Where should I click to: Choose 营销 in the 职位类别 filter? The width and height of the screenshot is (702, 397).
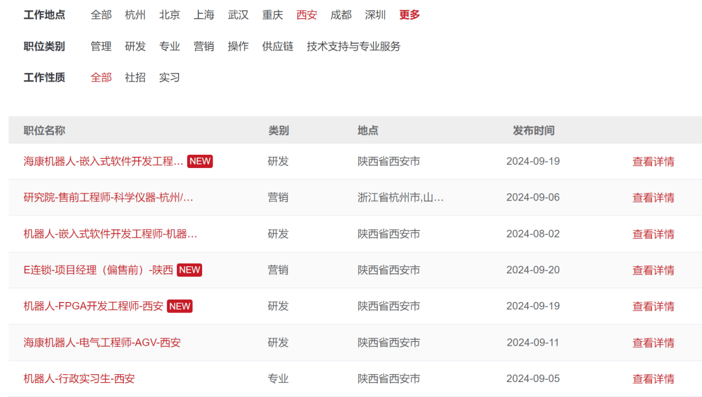point(203,46)
